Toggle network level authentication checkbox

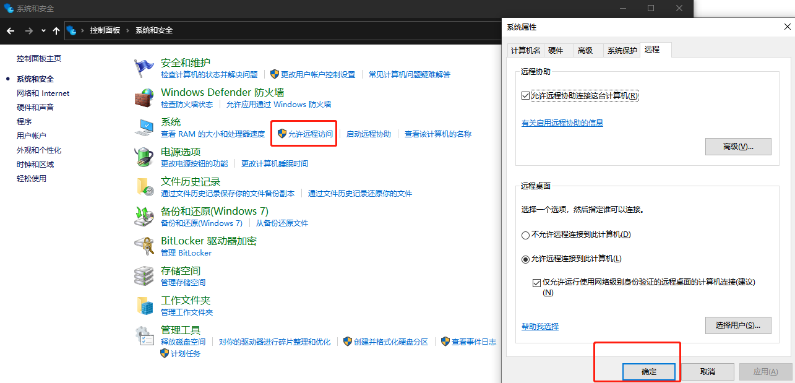tap(536, 282)
